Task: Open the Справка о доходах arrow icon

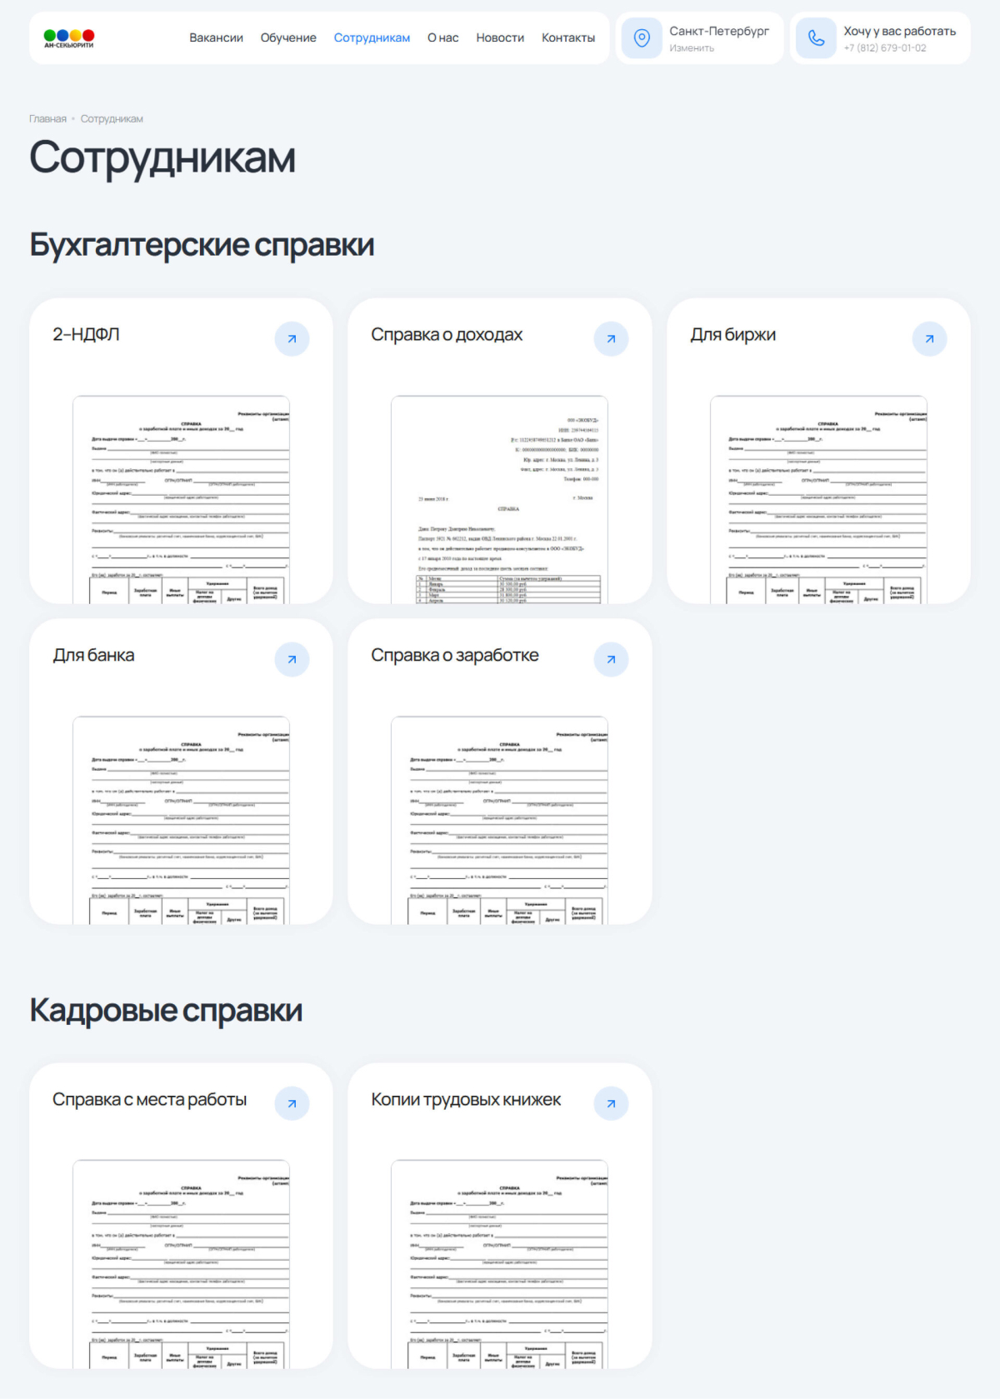Action: click(611, 339)
